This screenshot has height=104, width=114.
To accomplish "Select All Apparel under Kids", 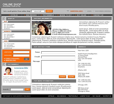I will point(8,45).
